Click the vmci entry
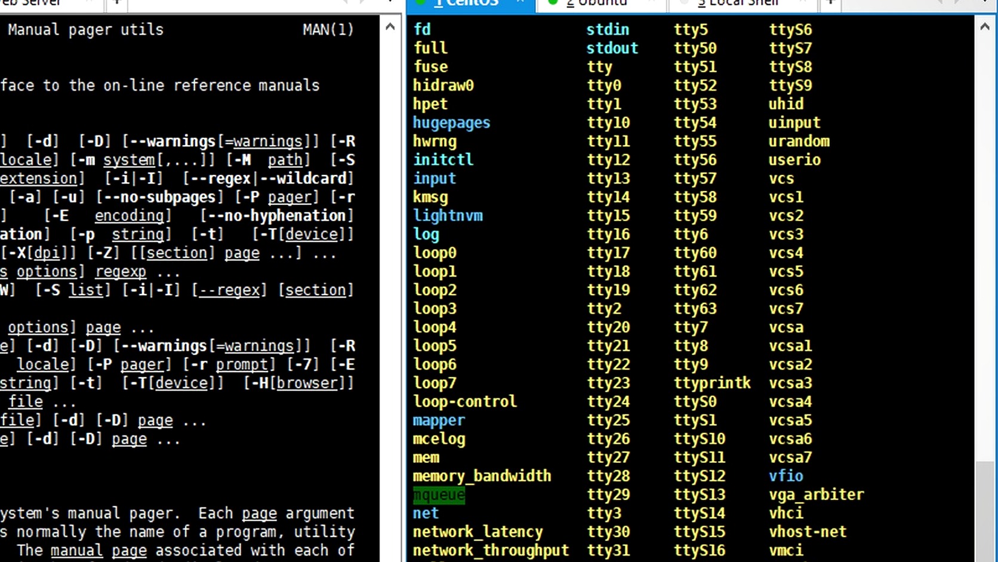Viewport: 998px width, 562px height. click(786, 551)
